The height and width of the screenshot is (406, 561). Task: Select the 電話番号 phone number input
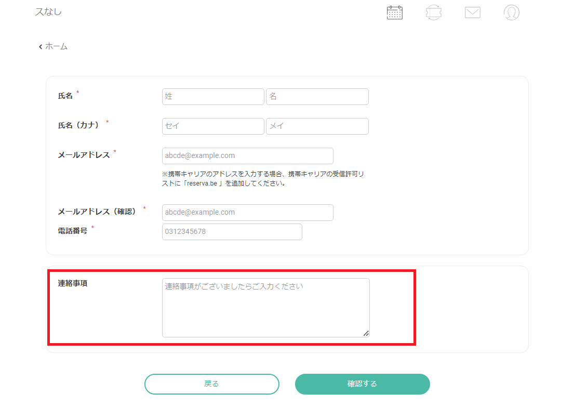(x=232, y=232)
